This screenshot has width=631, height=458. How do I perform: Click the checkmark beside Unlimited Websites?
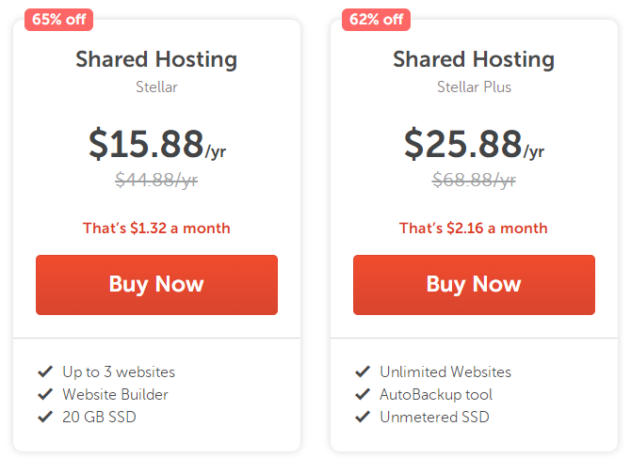pos(362,371)
